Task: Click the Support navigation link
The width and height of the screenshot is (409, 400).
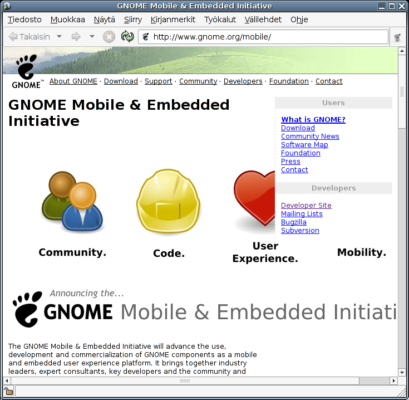Action: pos(159,81)
